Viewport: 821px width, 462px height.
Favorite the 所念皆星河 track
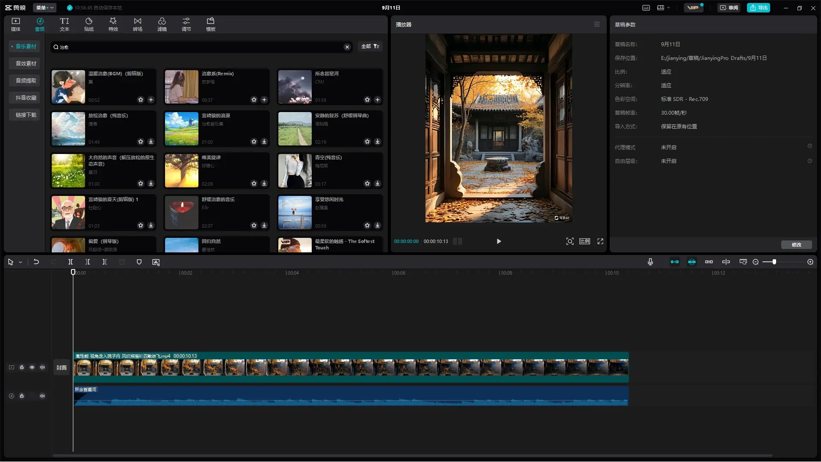(x=367, y=100)
